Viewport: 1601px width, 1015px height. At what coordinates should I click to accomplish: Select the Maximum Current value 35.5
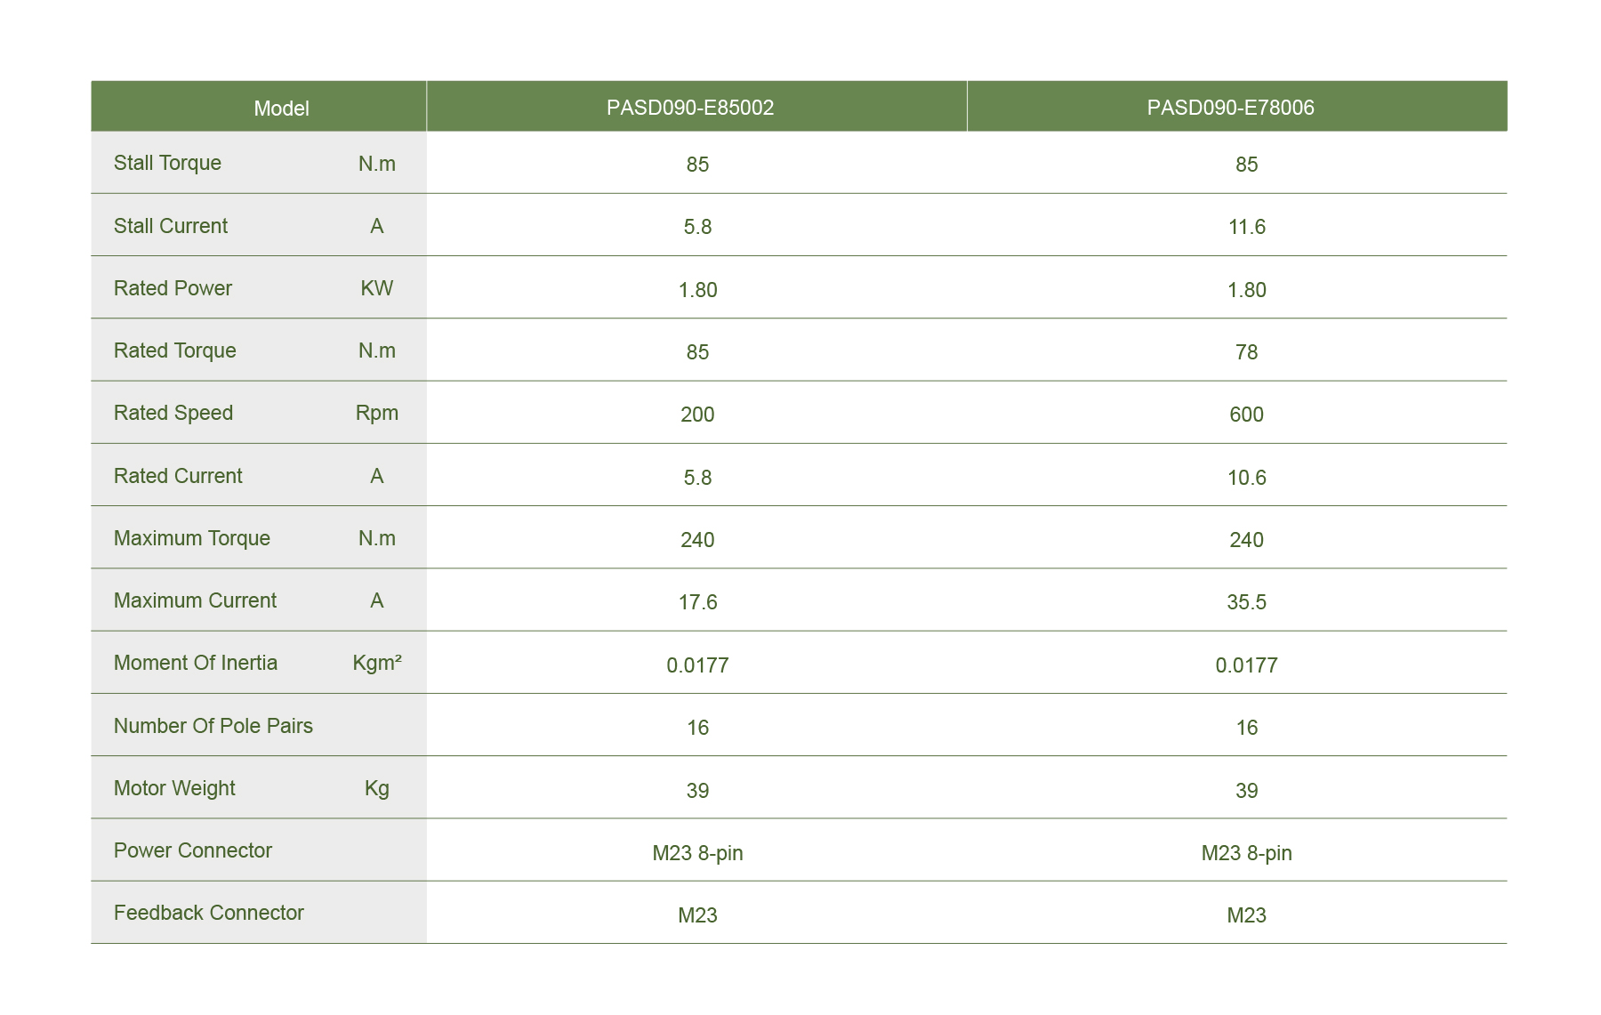point(1246,602)
